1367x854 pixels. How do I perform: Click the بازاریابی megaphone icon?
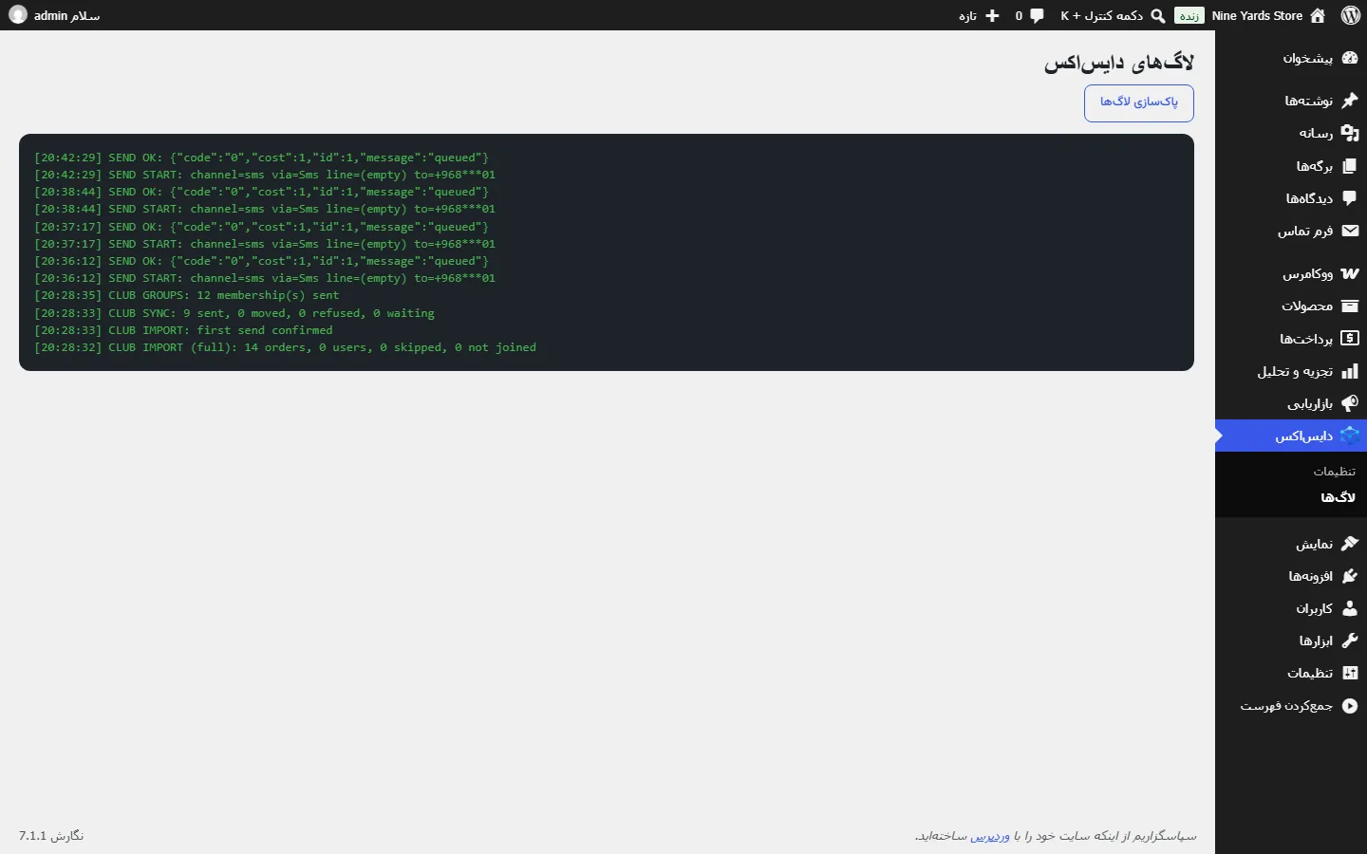(x=1351, y=403)
